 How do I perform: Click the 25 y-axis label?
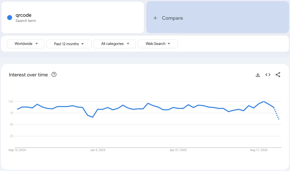click(x=11, y=136)
